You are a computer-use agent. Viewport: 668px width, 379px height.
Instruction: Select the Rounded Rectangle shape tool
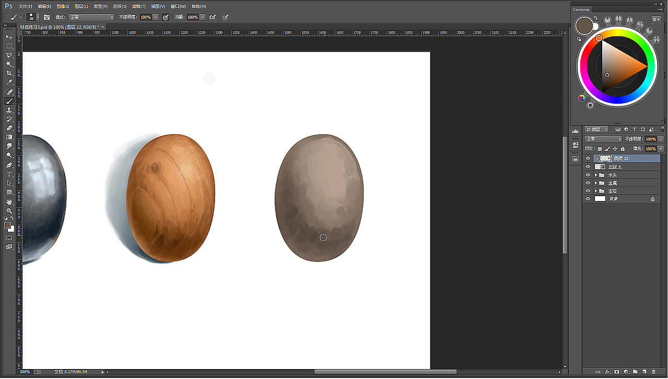pos(9,192)
